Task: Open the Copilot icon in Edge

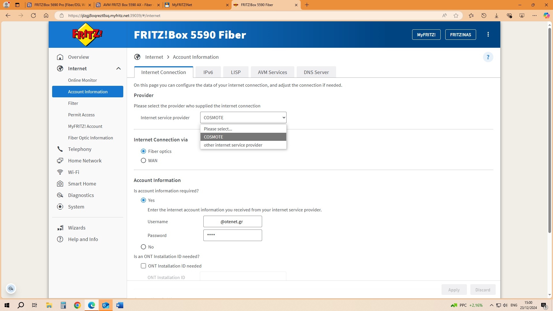Action: point(546,16)
